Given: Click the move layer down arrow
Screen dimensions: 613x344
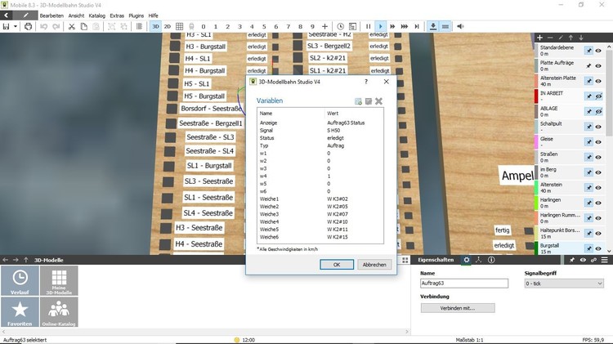Looking at the screenshot, I should tap(581, 38).
